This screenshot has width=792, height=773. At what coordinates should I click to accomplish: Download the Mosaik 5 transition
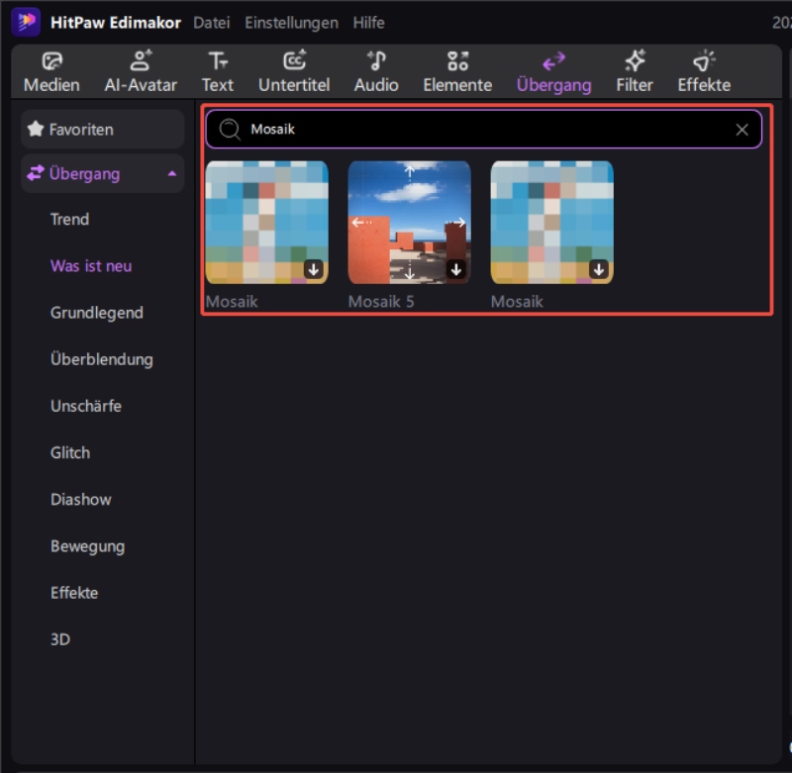pos(455,269)
